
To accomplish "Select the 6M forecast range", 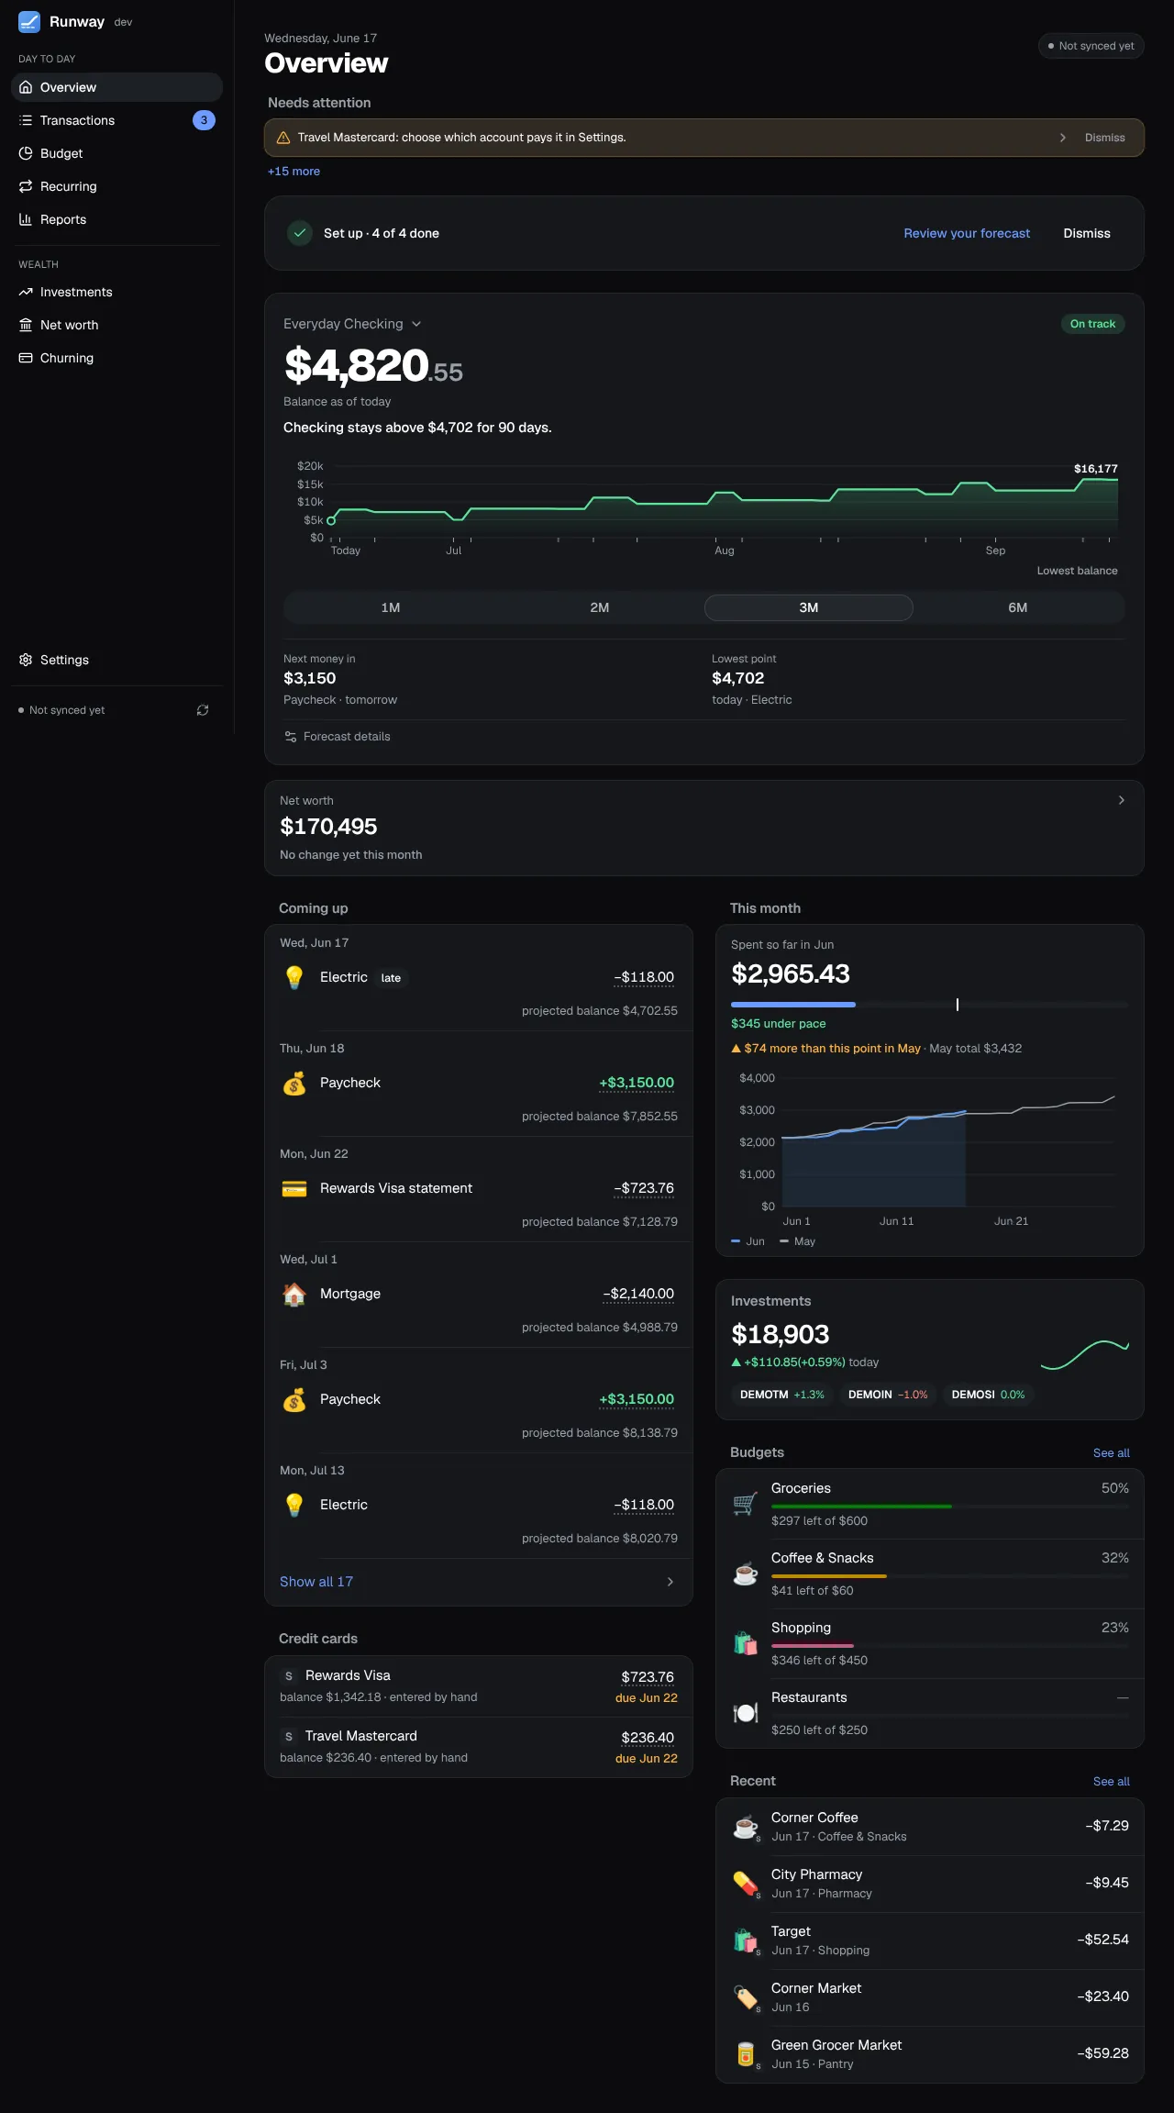I will [x=1018, y=607].
